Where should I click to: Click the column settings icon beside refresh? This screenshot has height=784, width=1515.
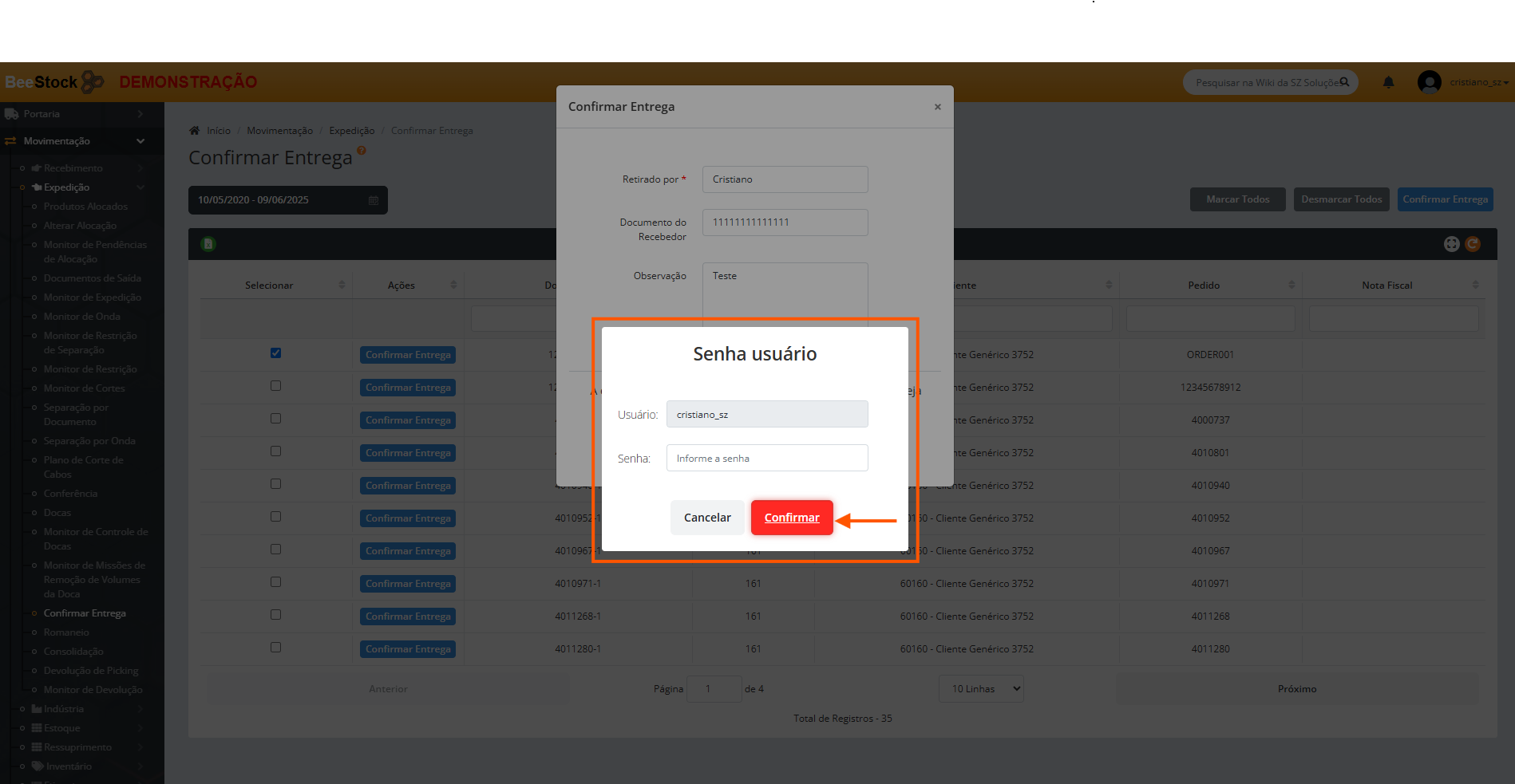pos(1451,244)
